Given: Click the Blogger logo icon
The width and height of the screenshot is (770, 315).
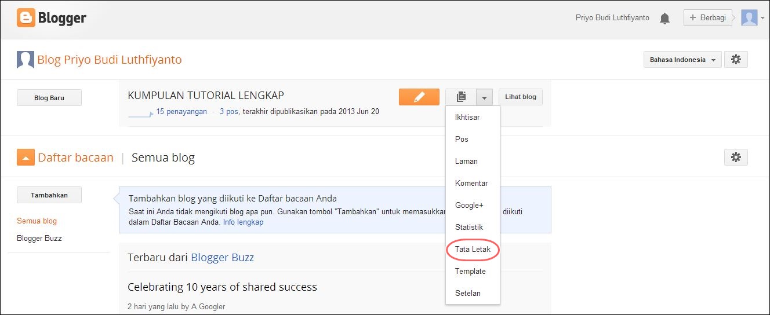Looking at the screenshot, I should (26, 18).
